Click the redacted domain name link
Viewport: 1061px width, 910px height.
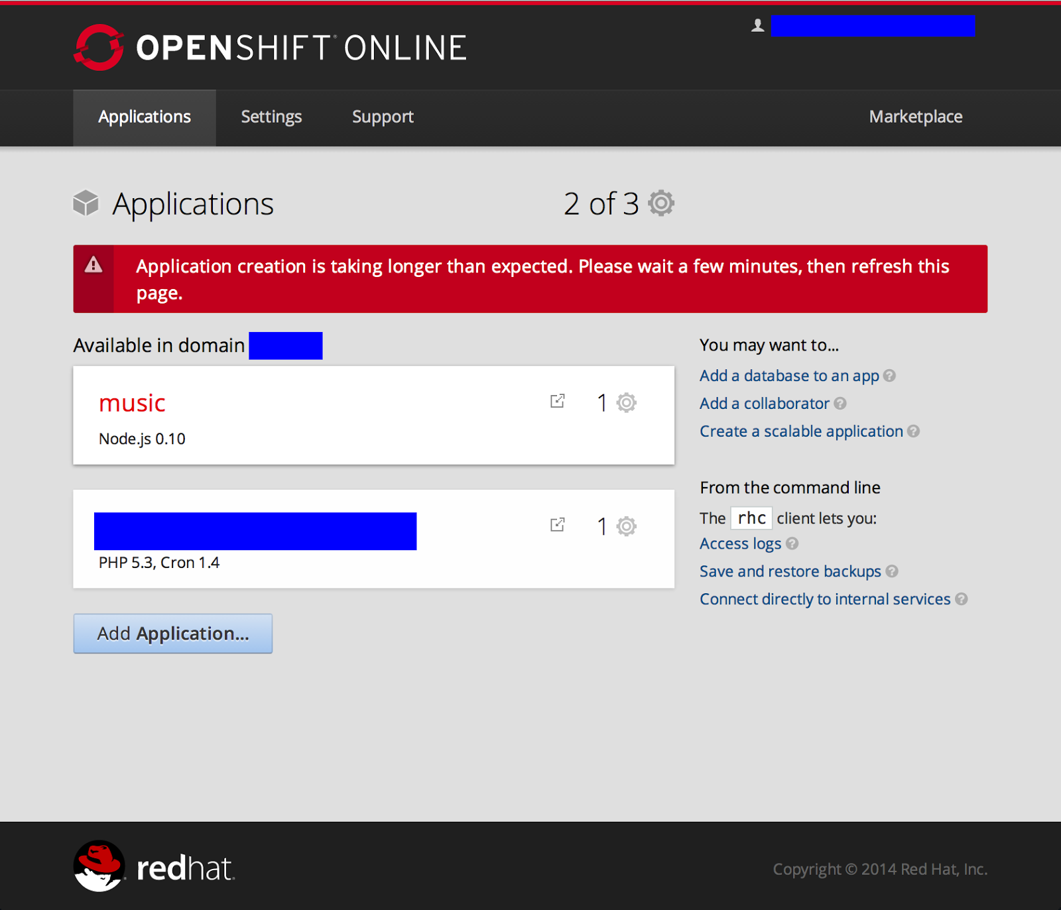[286, 346]
